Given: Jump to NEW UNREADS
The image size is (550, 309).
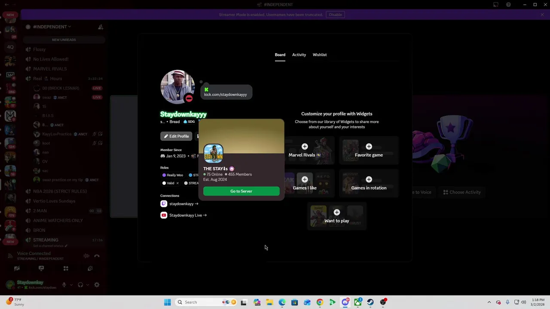Looking at the screenshot, I should tap(64, 40).
